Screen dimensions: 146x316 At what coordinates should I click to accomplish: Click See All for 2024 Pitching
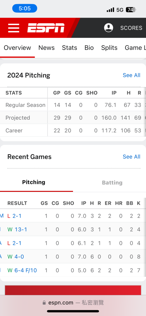(131, 75)
